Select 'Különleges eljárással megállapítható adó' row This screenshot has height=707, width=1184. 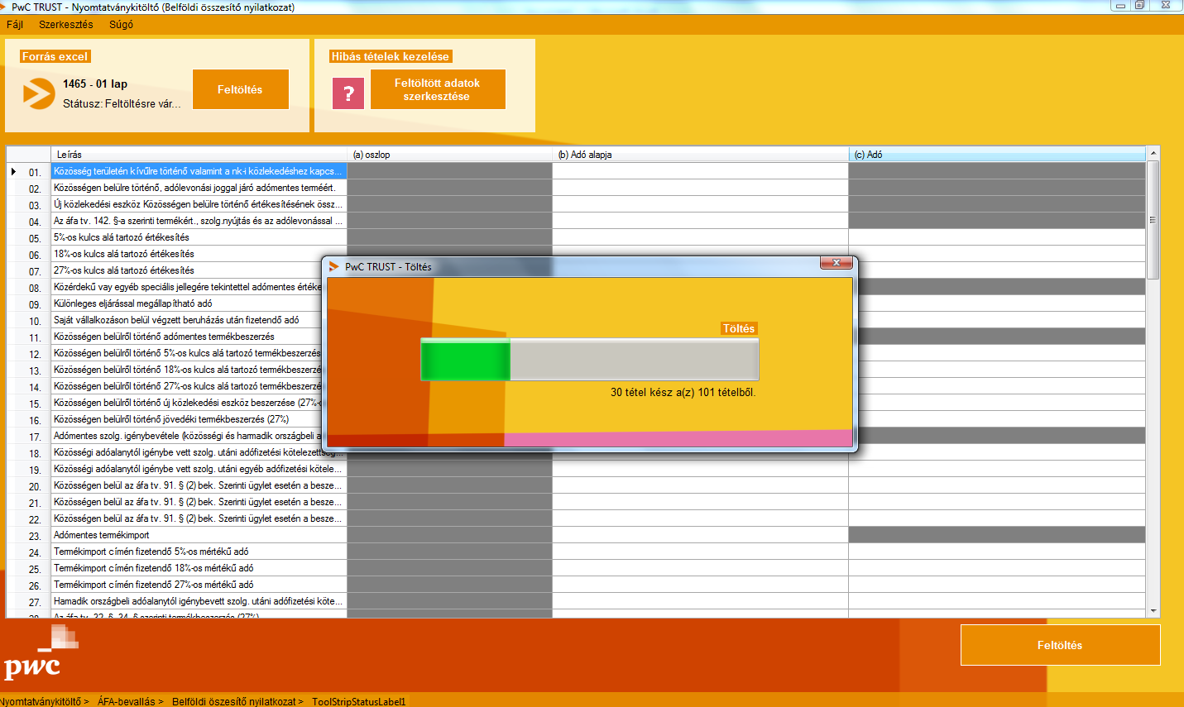[186, 303]
